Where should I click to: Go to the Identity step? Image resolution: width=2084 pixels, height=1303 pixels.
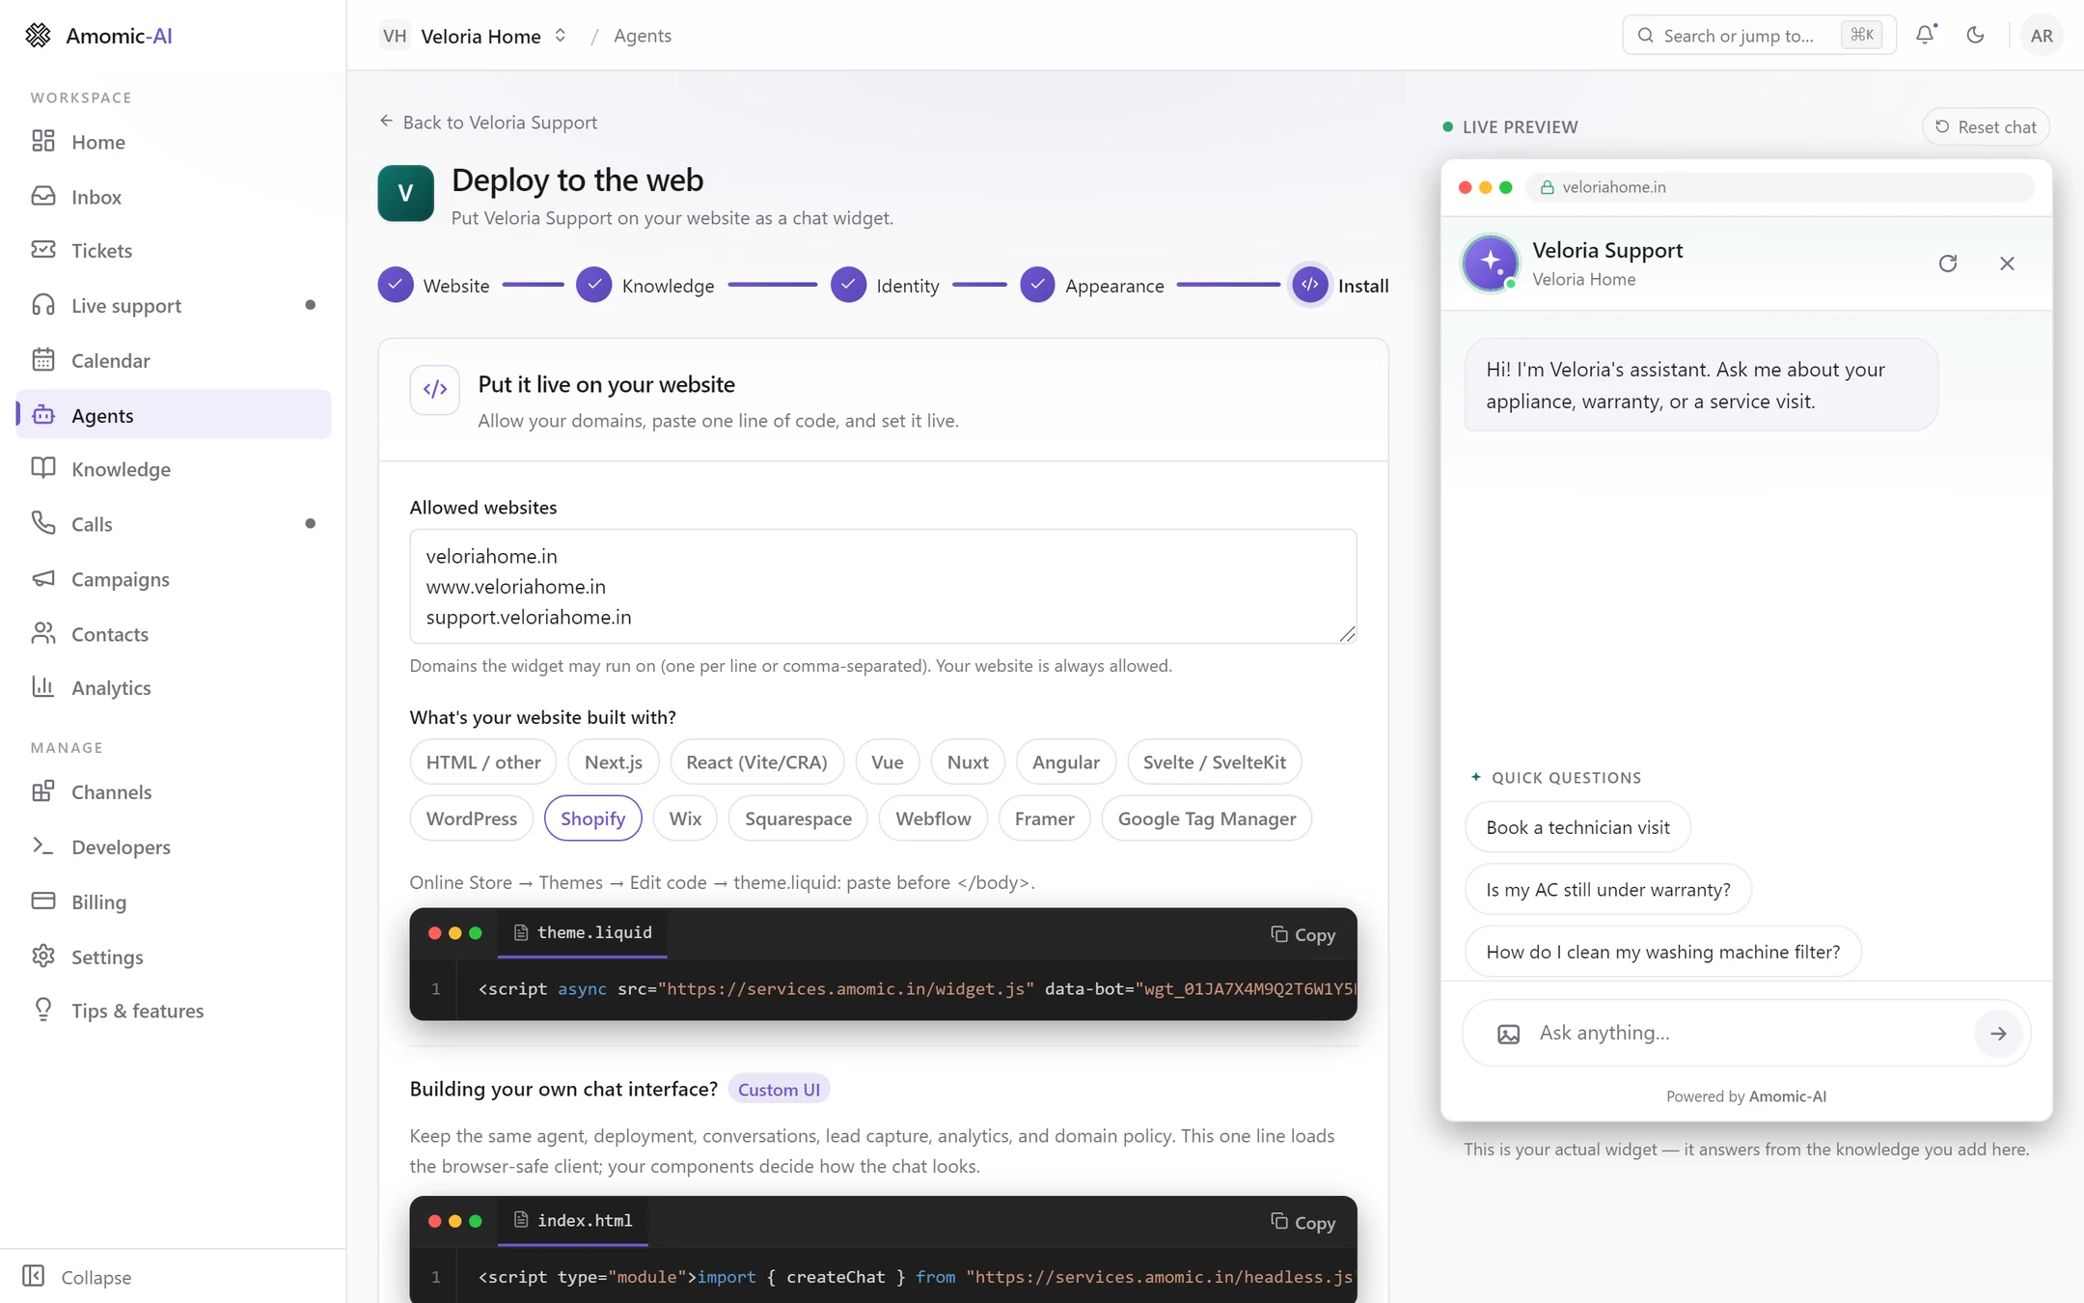[886, 286]
